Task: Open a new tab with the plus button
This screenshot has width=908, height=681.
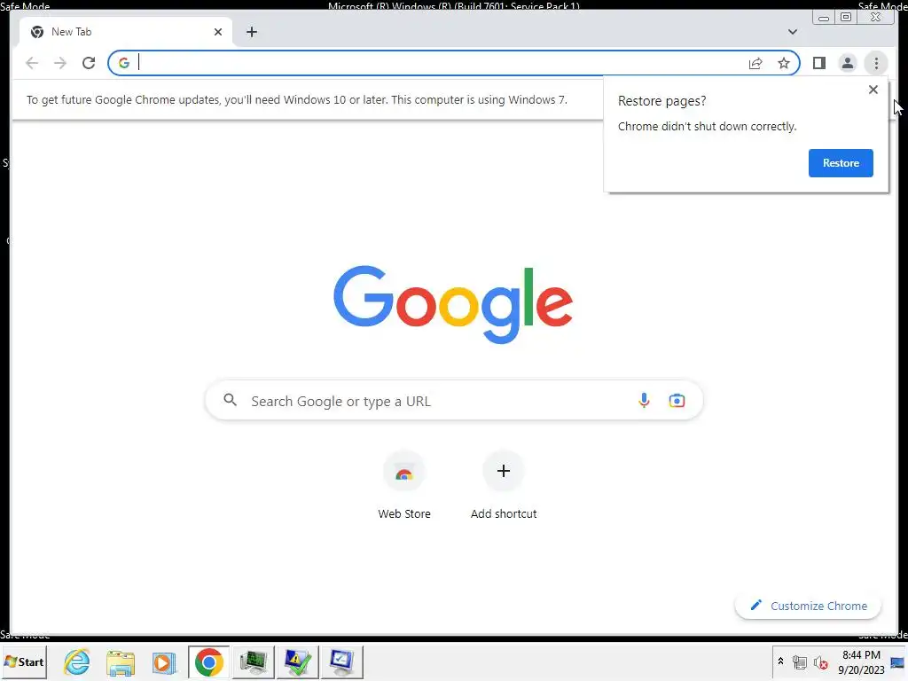Action: pos(251,32)
